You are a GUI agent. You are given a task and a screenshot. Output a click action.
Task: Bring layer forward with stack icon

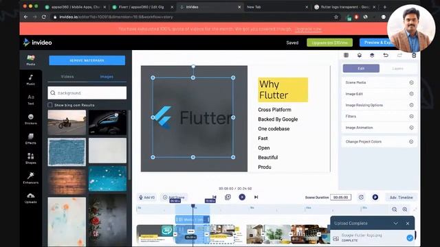pos(372,55)
